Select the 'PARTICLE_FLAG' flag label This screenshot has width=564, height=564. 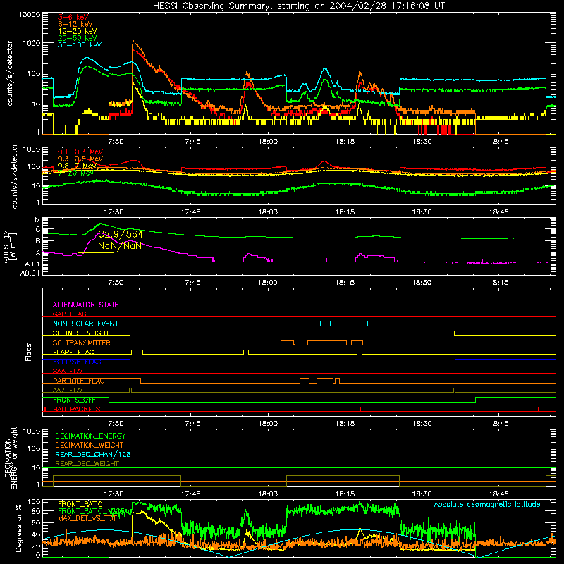79,381
